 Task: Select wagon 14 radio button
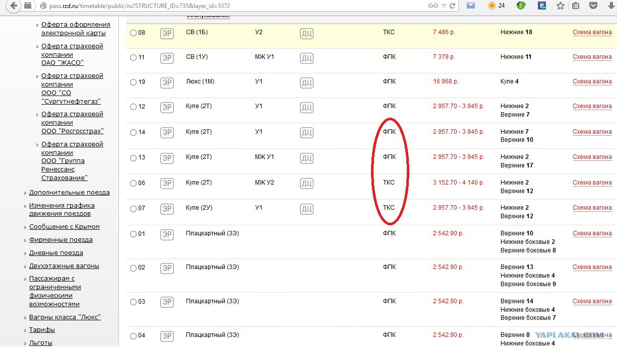133,132
